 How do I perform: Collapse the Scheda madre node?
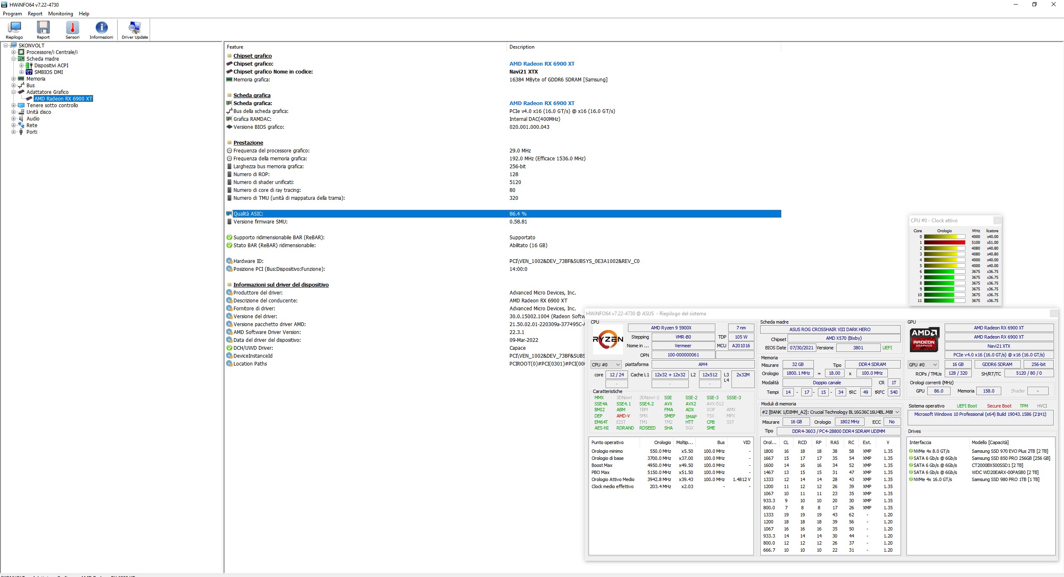pos(13,59)
